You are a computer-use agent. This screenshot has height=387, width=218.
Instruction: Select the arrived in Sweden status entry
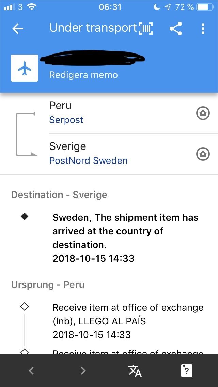(125, 238)
